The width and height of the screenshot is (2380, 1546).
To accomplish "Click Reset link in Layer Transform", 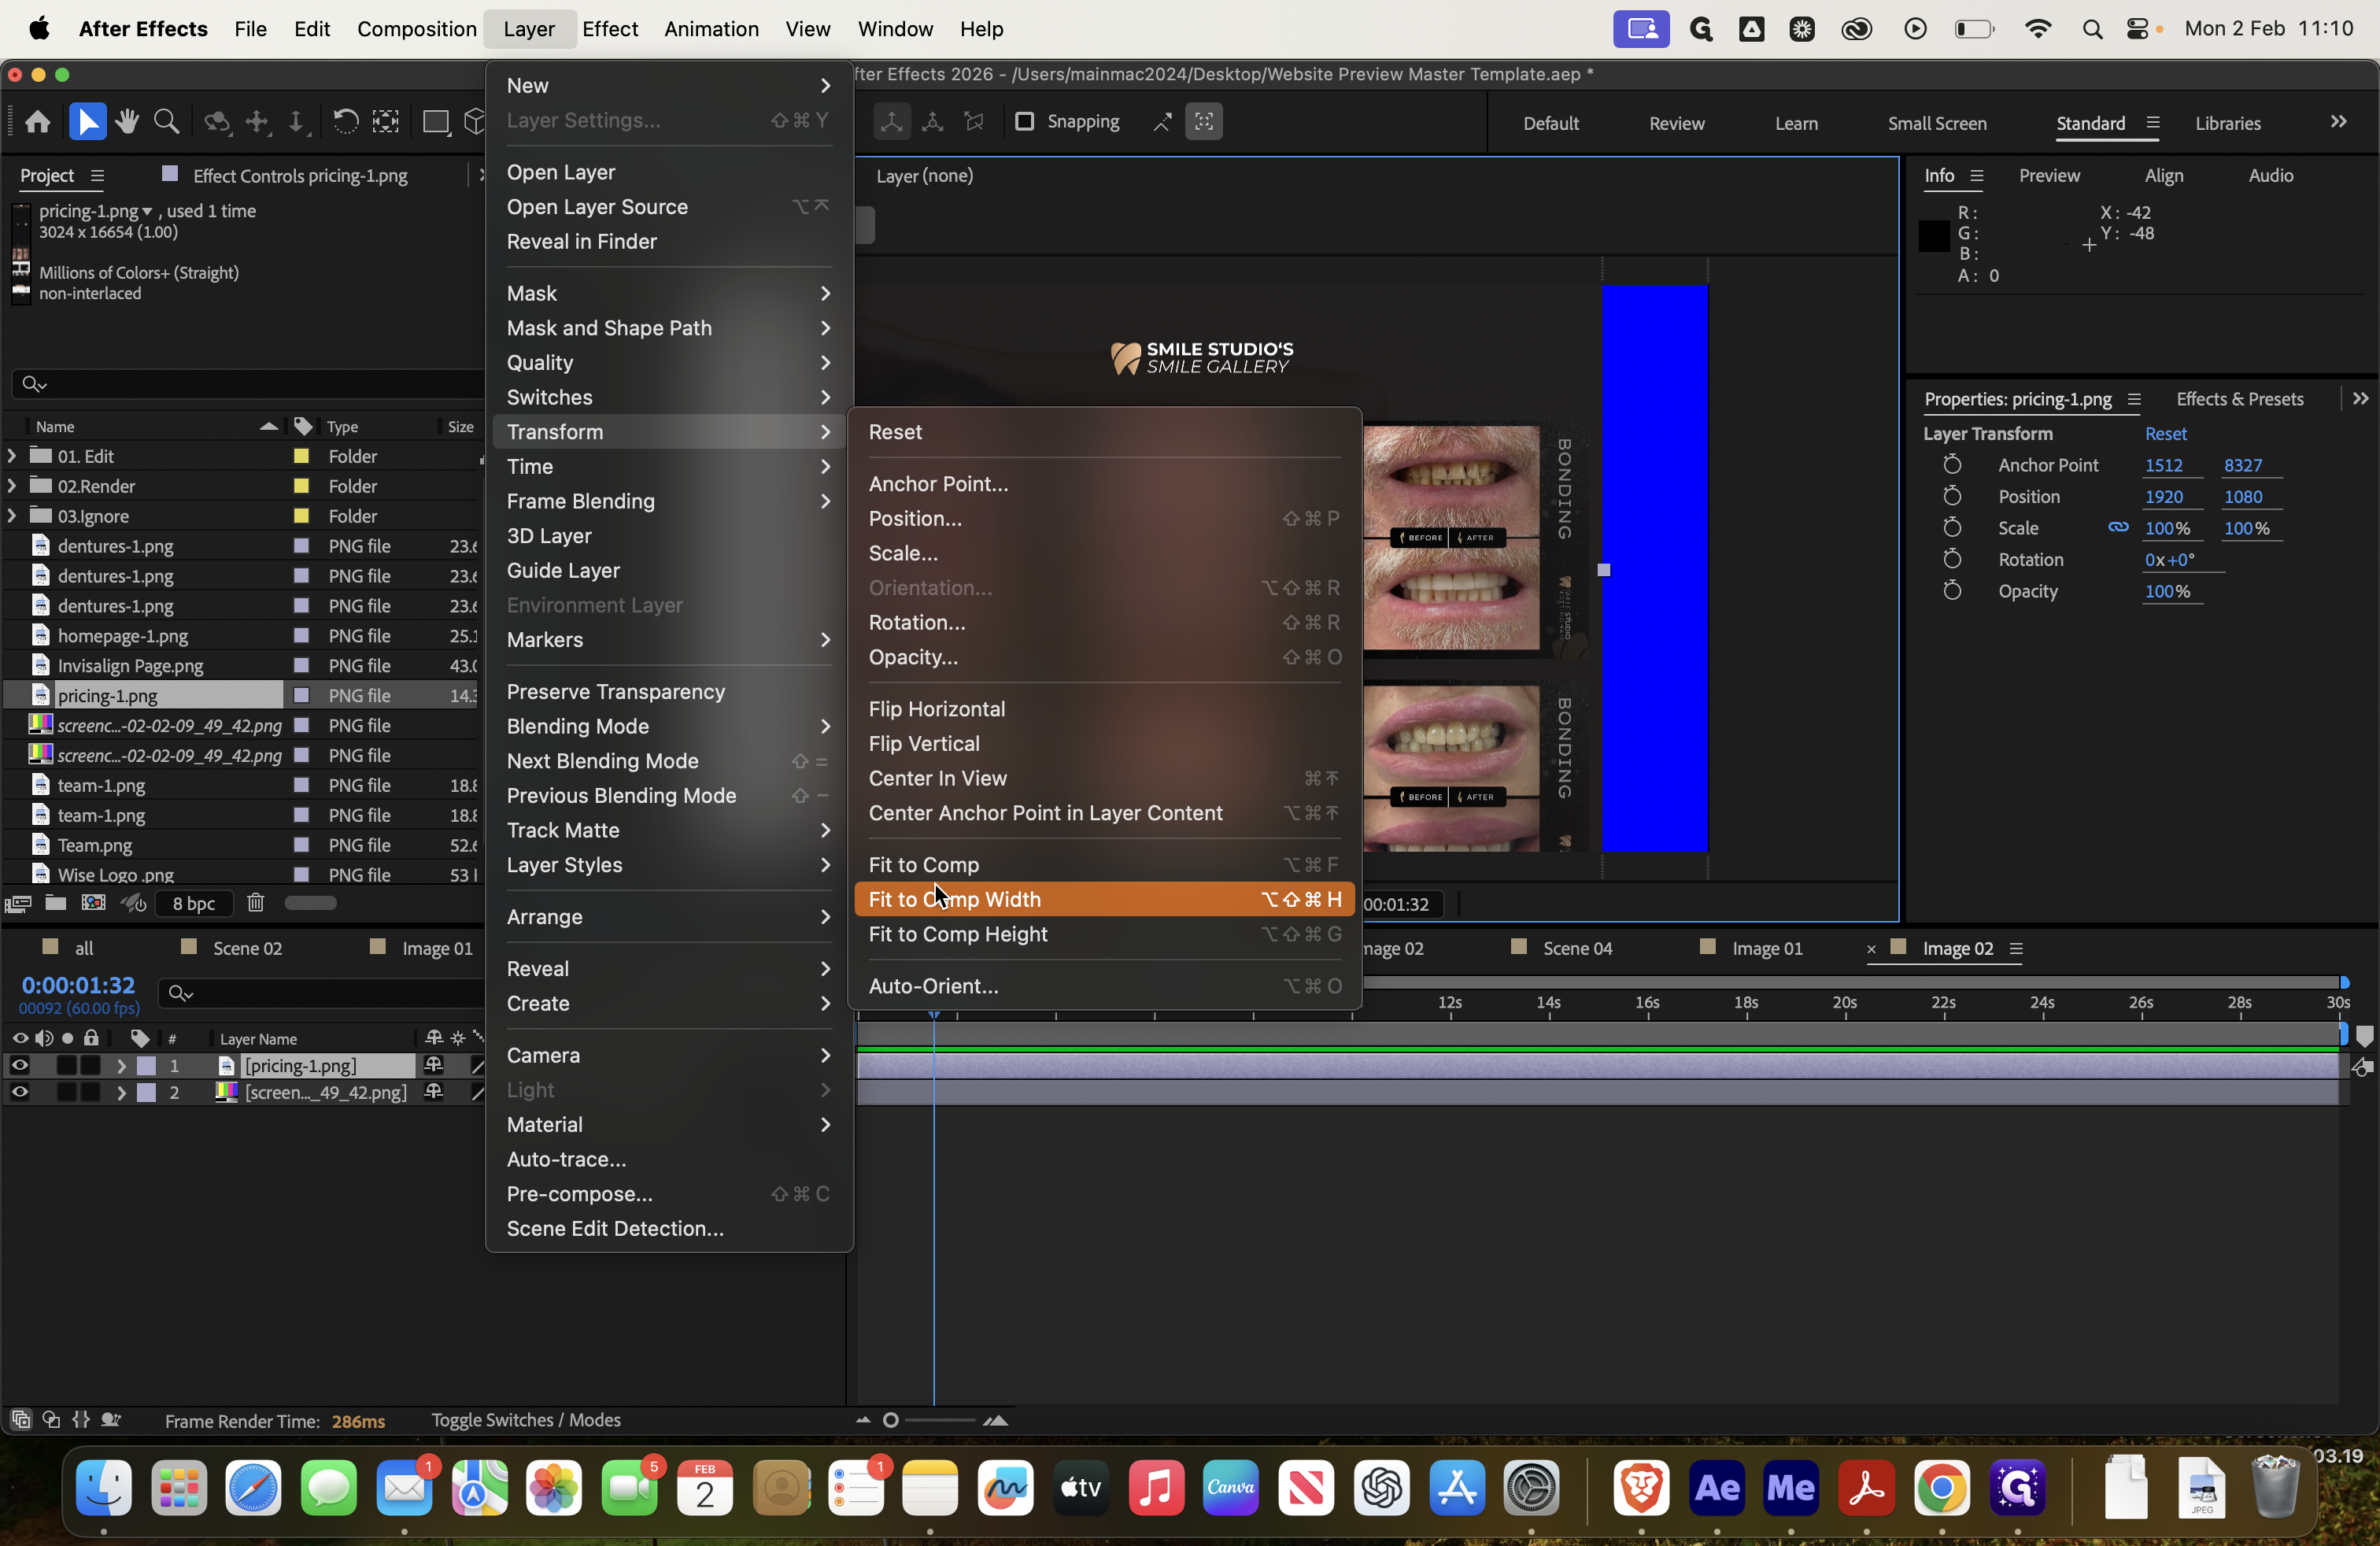I will point(2165,434).
